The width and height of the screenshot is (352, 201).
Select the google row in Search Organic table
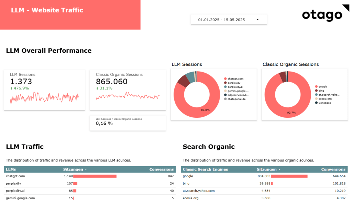[264, 176]
